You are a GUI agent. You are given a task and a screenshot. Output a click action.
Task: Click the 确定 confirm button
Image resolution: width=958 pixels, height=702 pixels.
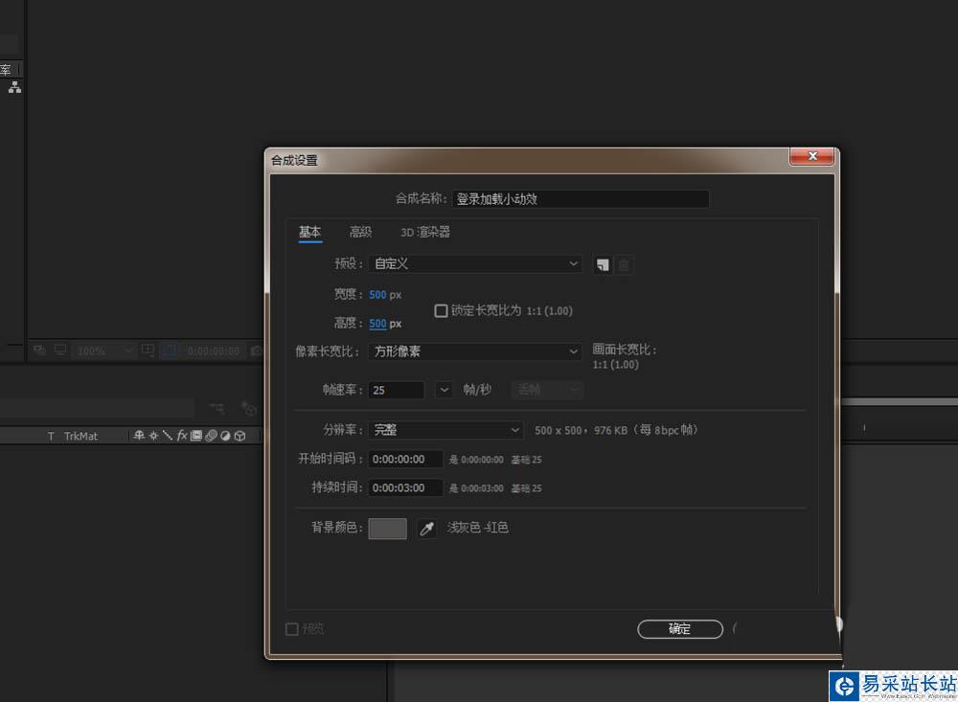(680, 628)
